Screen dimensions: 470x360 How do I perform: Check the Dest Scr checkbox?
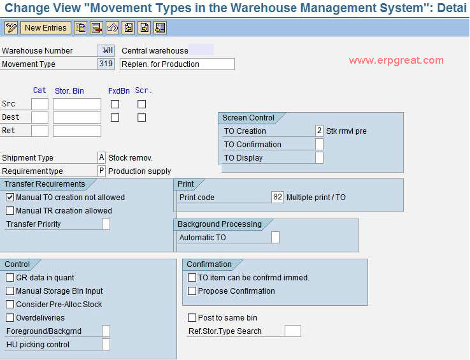(141, 117)
